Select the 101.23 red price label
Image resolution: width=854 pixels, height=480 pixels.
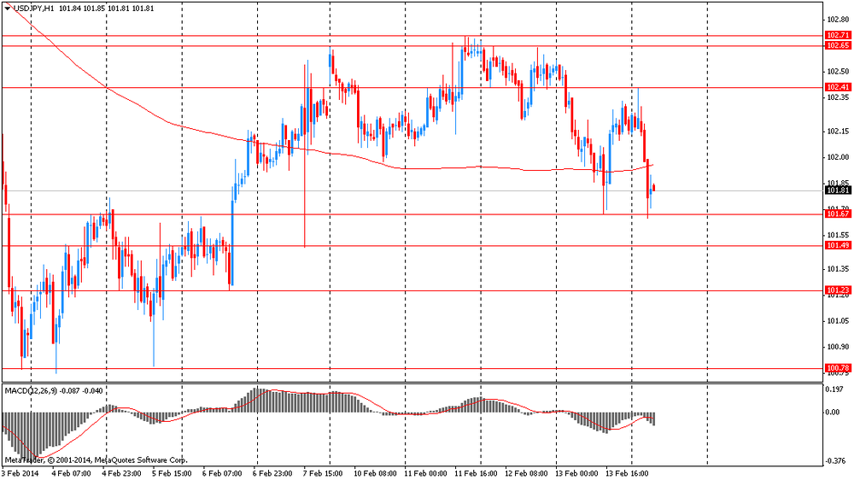click(x=837, y=290)
